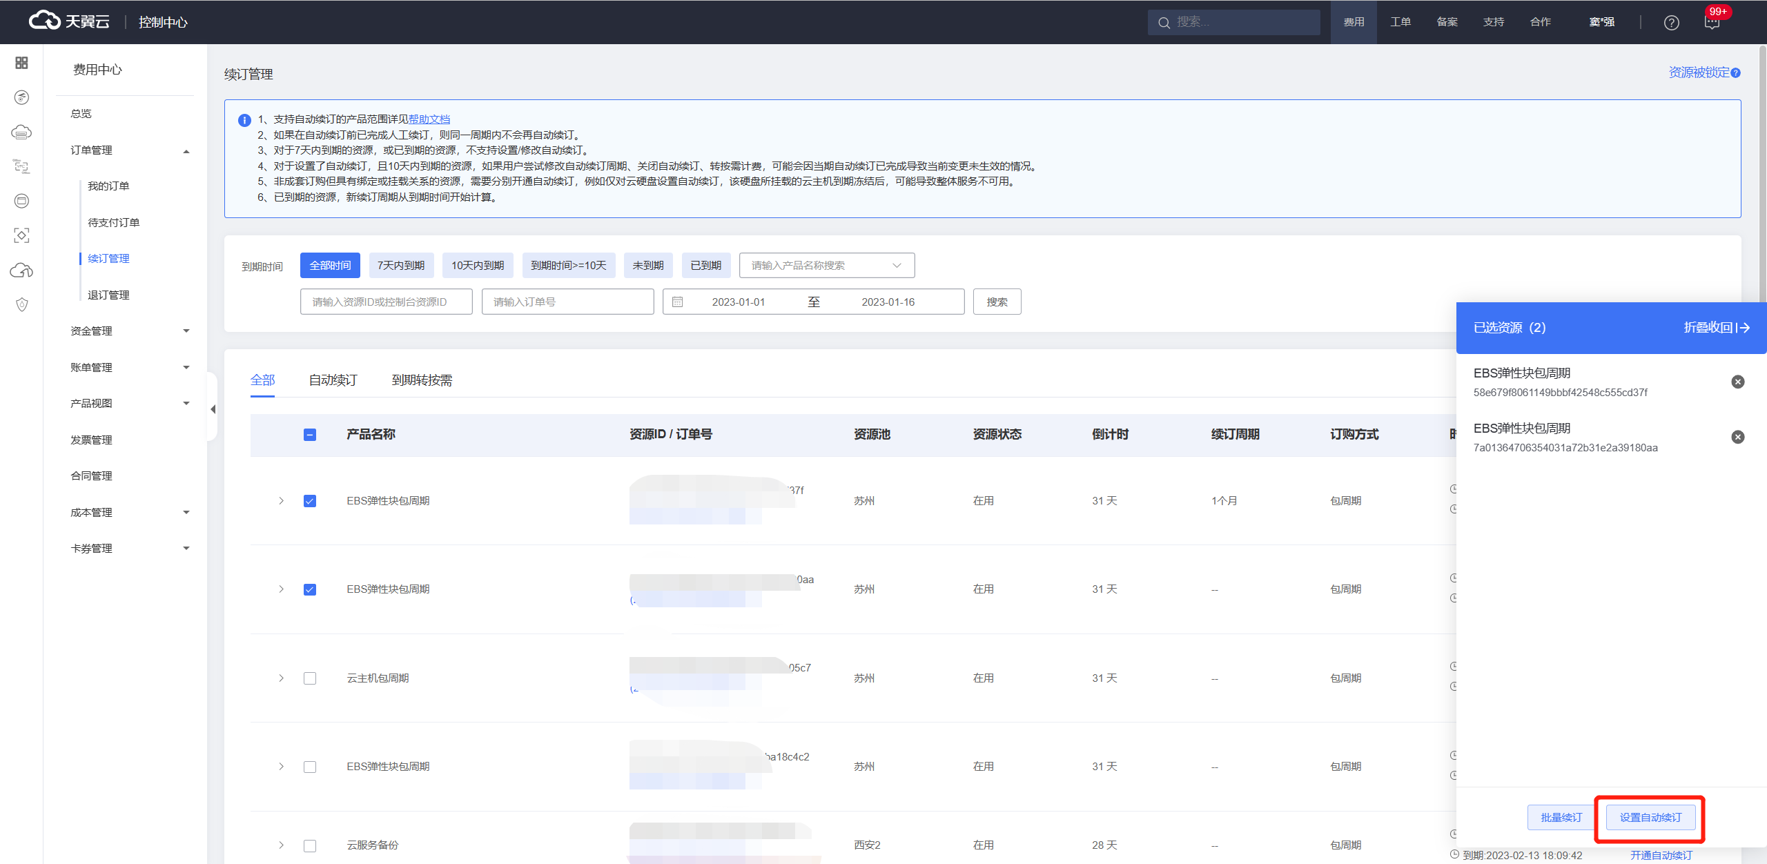Switch to the 自动续订 tab
1767x864 pixels.
tap(333, 380)
